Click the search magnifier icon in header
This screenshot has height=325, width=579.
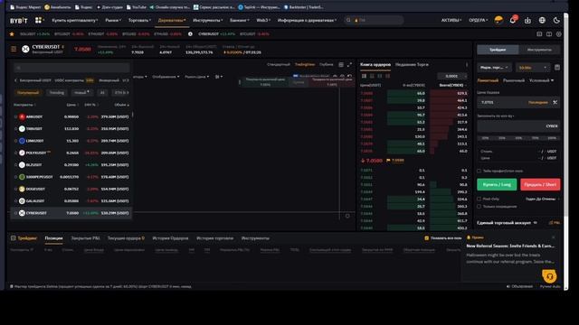[x=348, y=20]
